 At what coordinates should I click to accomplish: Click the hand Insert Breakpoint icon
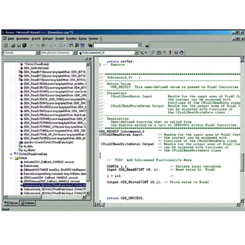(x=181, y=53)
